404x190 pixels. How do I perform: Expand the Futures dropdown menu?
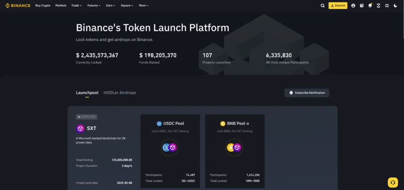tap(94, 6)
